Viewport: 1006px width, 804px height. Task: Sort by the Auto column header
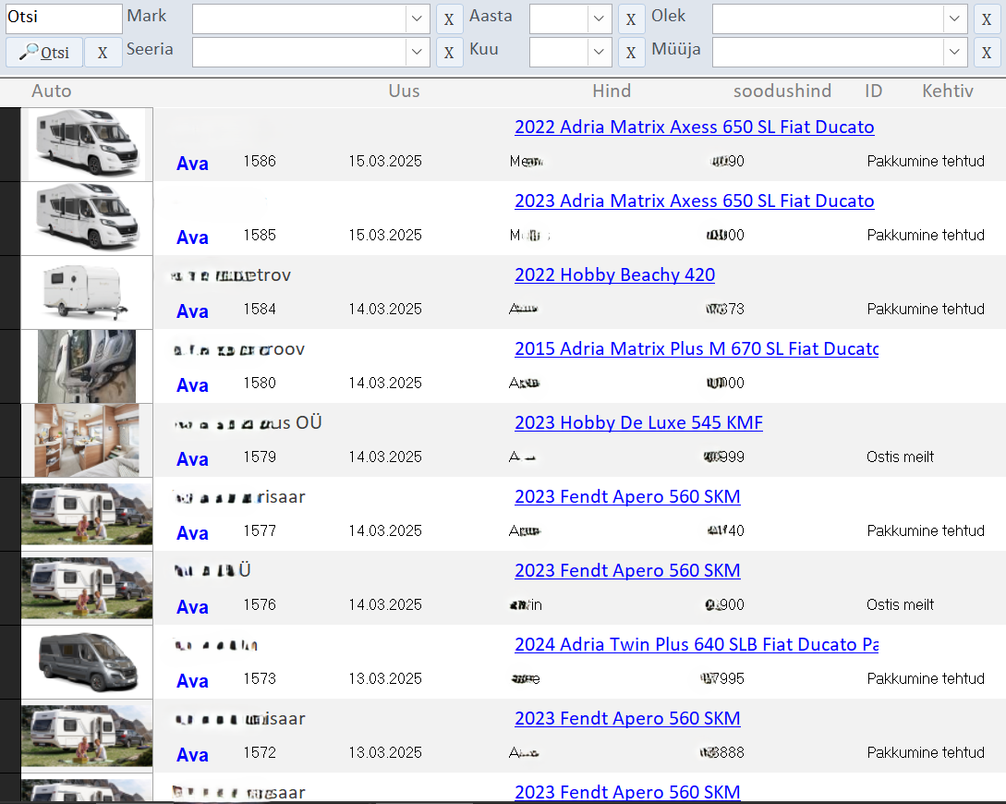52,91
